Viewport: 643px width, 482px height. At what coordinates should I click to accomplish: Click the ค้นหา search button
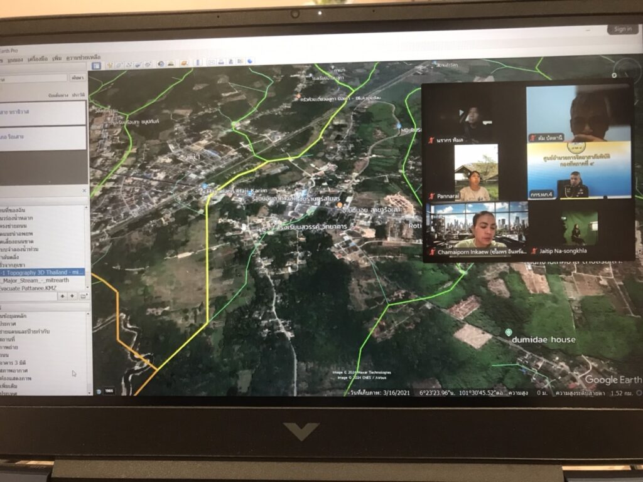pos(77,77)
